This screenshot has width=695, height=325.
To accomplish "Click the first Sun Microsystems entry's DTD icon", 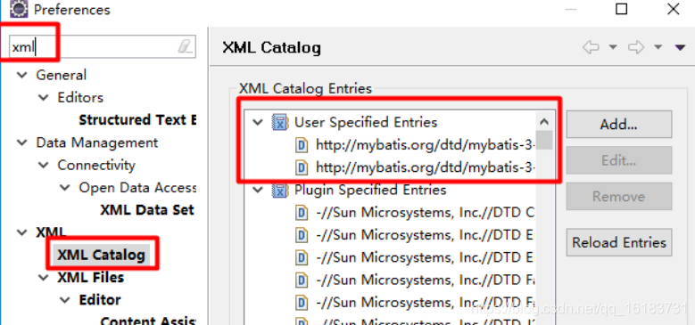I will click(x=302, y=213).
